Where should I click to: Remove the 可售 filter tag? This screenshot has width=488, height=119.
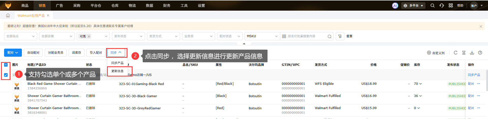[89, 36]
